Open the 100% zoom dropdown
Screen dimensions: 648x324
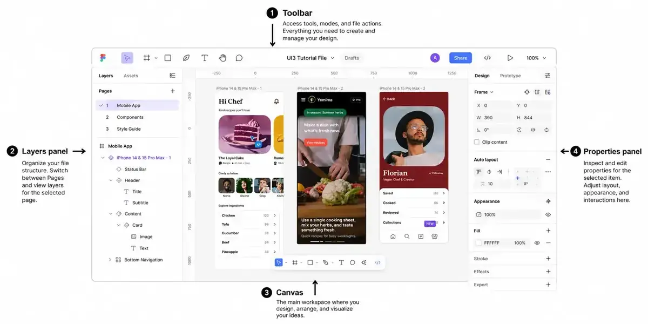pyautogui.click(x=536, y=58)
